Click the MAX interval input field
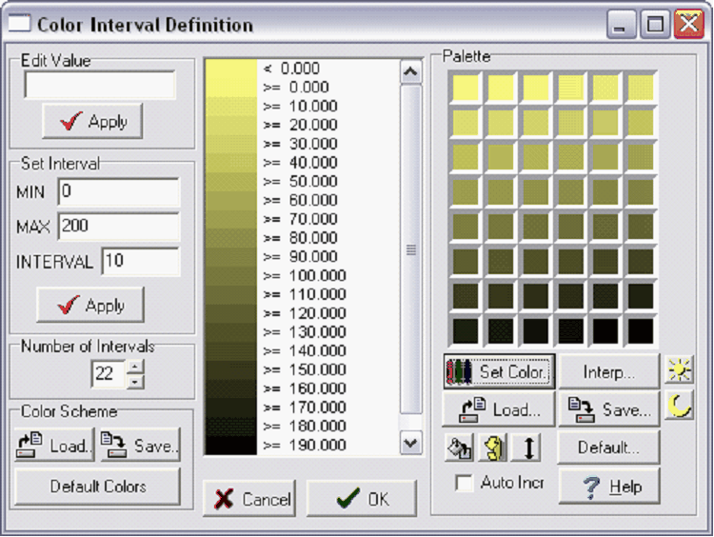Image resolution: width=714 pixels, height=537 pixels. tap(118, 227)
